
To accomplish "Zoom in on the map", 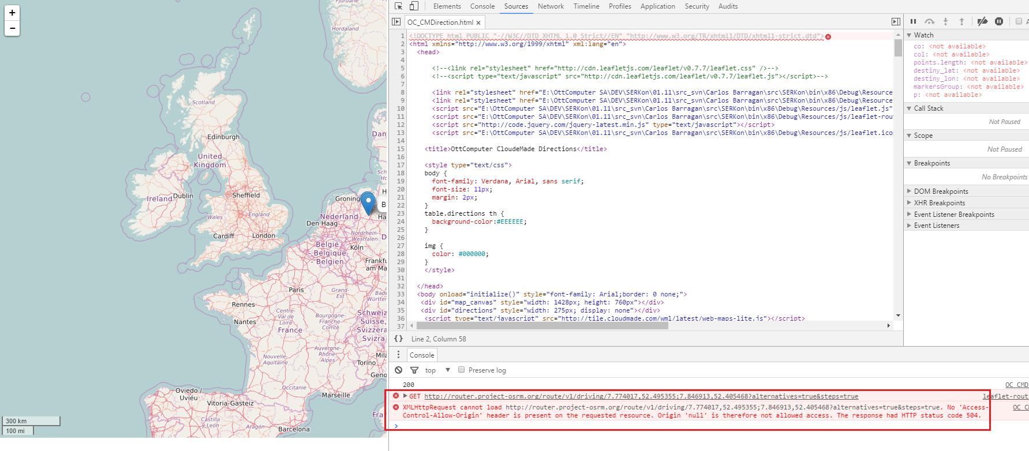I will (x=12, y=12).
